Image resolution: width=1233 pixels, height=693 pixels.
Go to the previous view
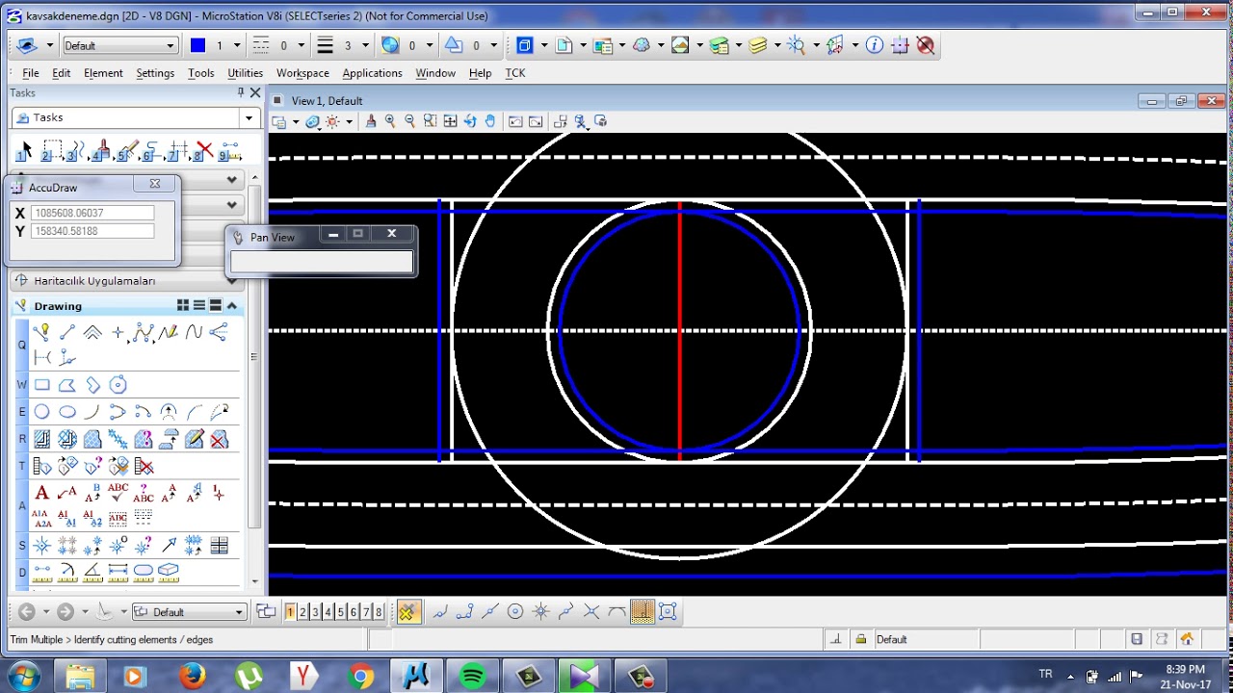pyautogui.click(x=515, y=121)
